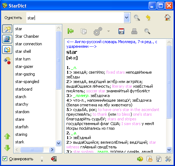Click the page with hand icon
This screenshot has height=166, width=175.
coord(149,159)
